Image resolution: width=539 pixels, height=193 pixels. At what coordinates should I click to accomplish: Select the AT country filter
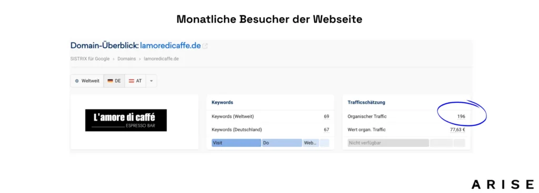click(135, 81)
